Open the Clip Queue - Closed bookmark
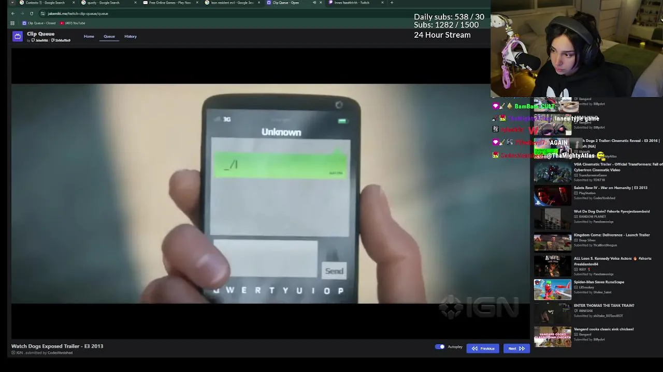The height and width of the screenshot is (372, 663). (39, 23)
